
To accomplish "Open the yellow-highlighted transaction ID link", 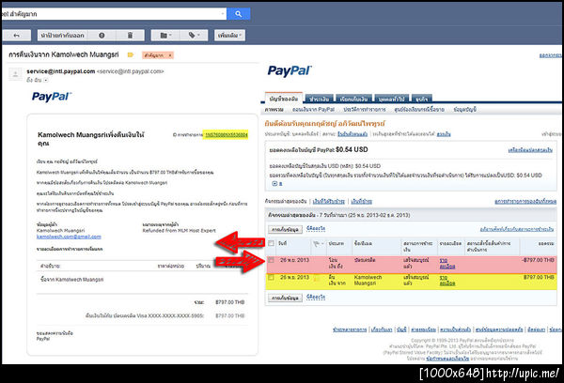I will click(227, 135).
